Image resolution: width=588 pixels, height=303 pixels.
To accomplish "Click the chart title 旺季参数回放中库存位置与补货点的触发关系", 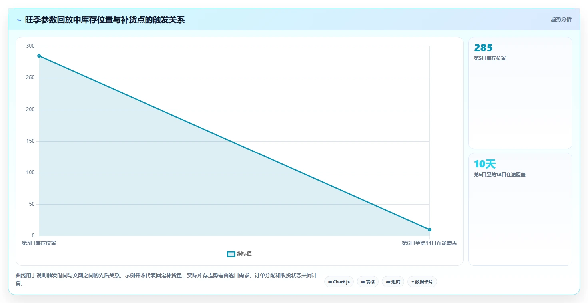I will click(x=105, y=20).
